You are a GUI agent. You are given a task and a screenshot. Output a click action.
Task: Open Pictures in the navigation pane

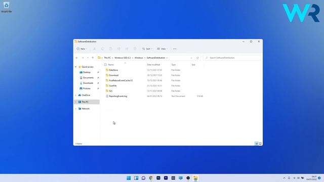[87, 88]
